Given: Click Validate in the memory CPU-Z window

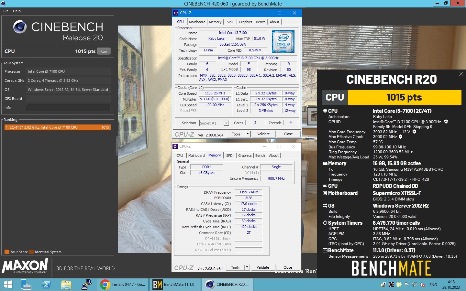Looking at the screenshot, I should 263,267.
